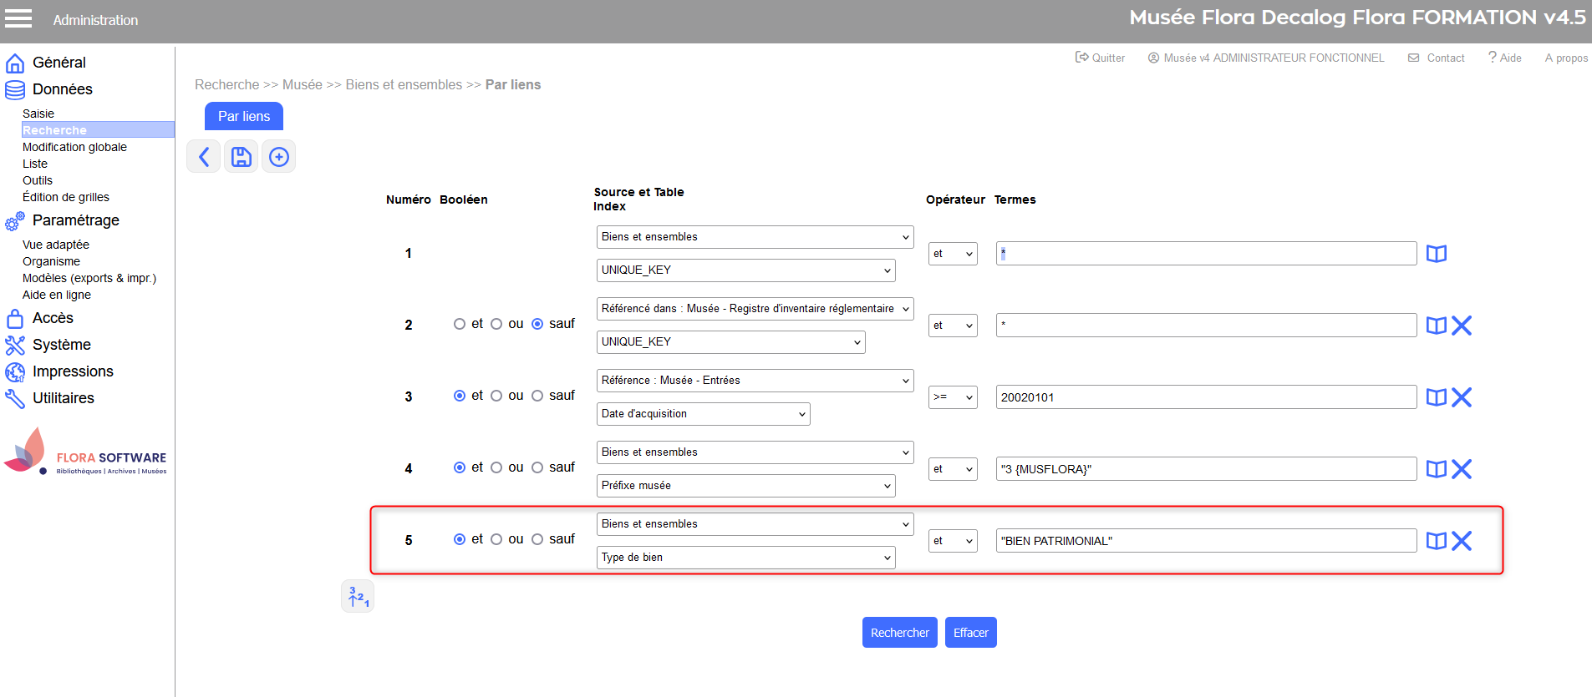1592x697 pixels.
Task: Delete row 3 with the X icon
Action: (x=1462, y=397)
